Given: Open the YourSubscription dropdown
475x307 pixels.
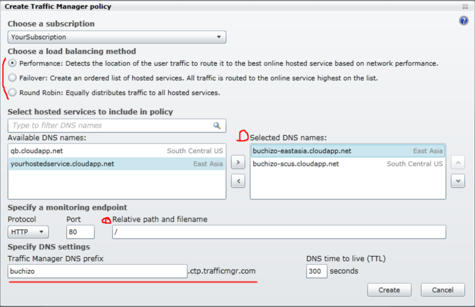Looking at the screenshot, I should click(x=117, y=37).
